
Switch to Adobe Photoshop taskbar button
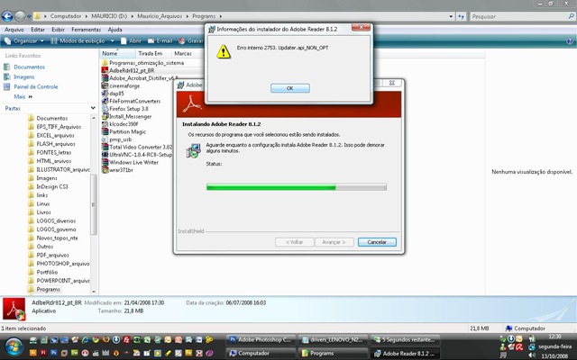pyautogui.click(x=261, y=340)
